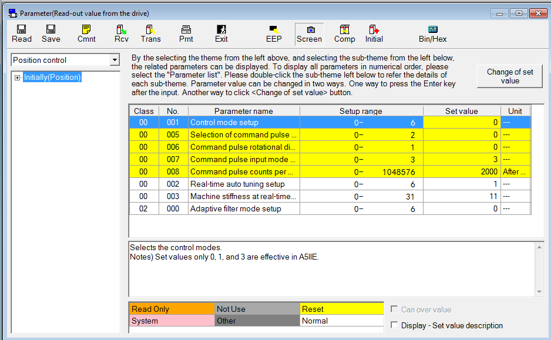Close the Parameter window
551x340 pixels.
[538, 14]
